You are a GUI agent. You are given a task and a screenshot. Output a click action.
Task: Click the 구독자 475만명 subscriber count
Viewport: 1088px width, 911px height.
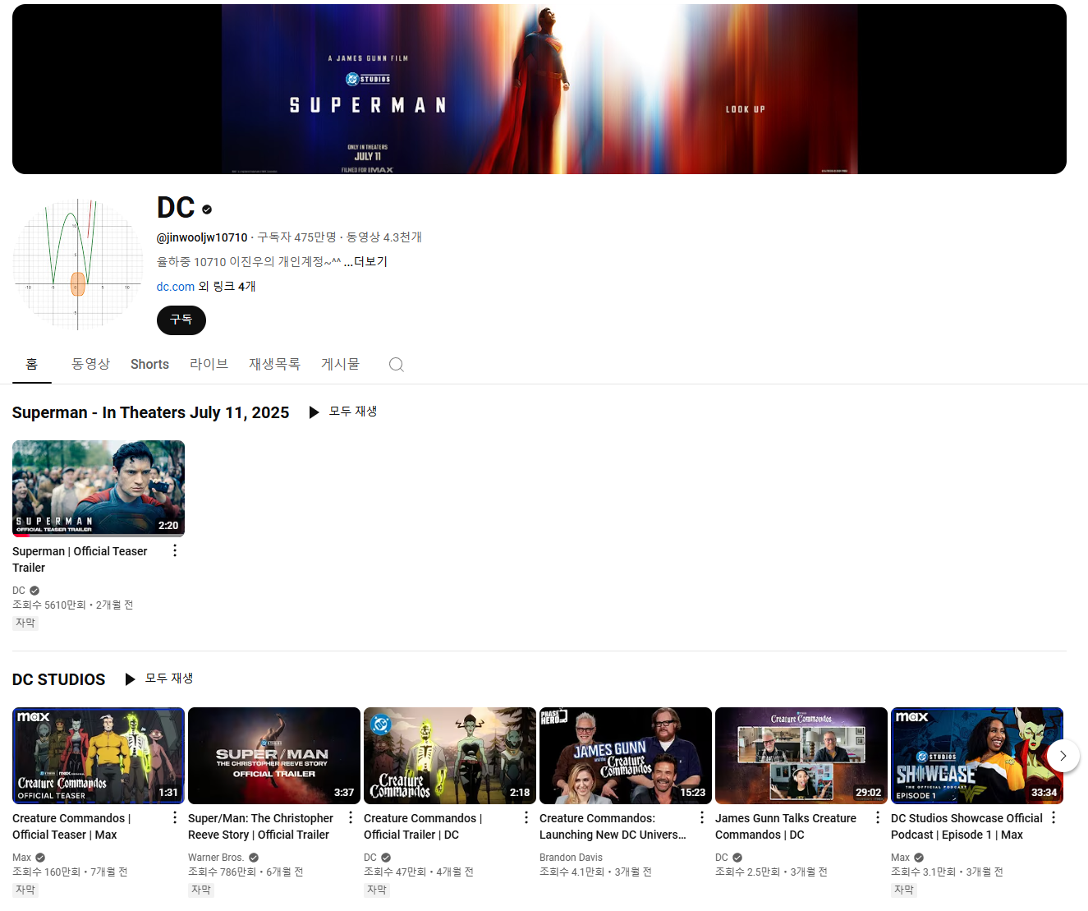pos(297,237)
